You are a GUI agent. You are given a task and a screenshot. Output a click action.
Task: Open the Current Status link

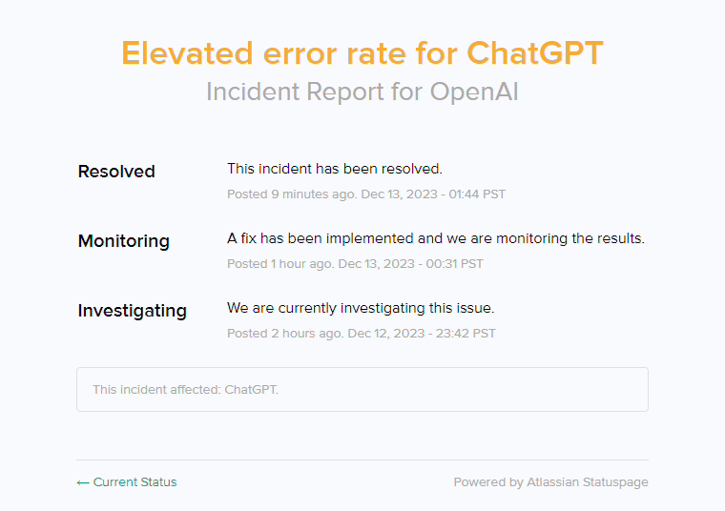[135, 482]
